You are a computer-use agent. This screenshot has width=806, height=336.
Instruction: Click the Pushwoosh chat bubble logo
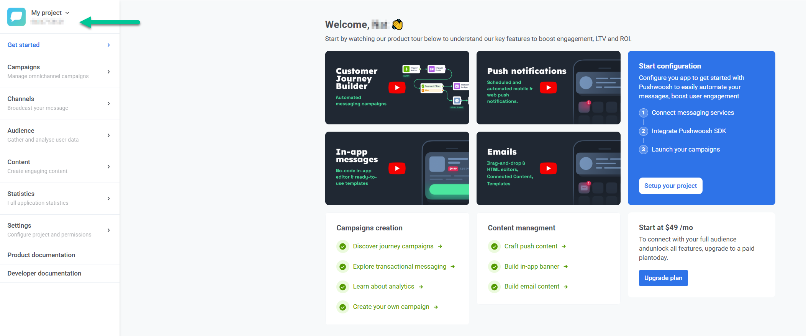(x=16, y=17)
